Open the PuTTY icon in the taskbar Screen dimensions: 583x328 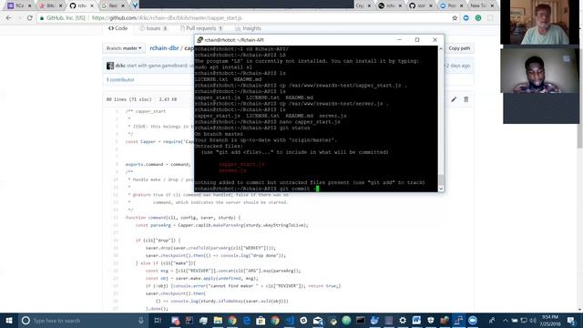(458, 320)
